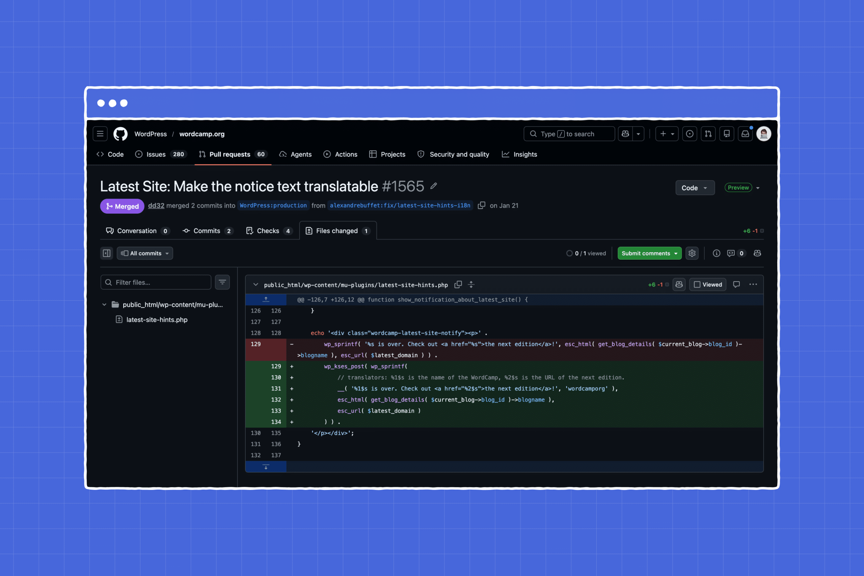Viewport: 864px width, 576px height.
Task: Open the Insights tab
Action: click(x=519, y=154)
